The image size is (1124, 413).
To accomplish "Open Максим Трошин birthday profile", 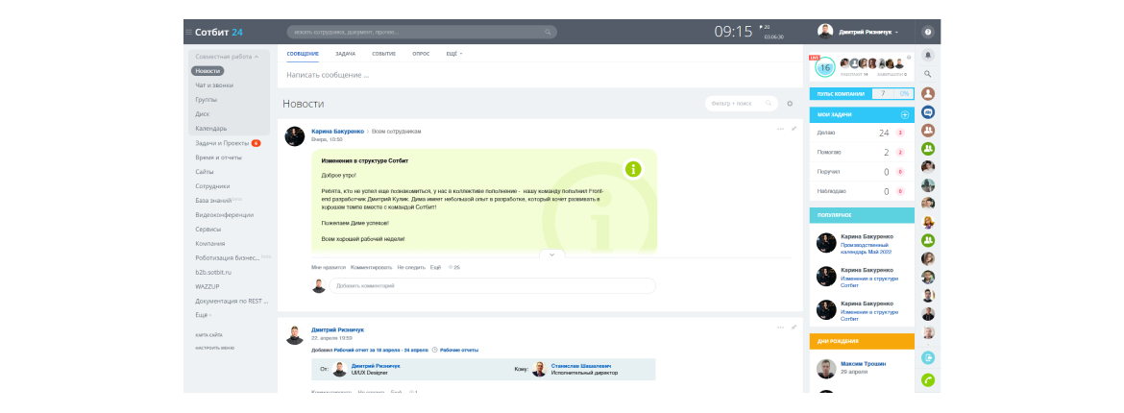I will click(863, 364).
